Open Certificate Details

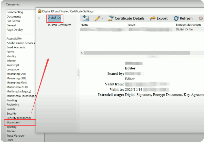126,18
